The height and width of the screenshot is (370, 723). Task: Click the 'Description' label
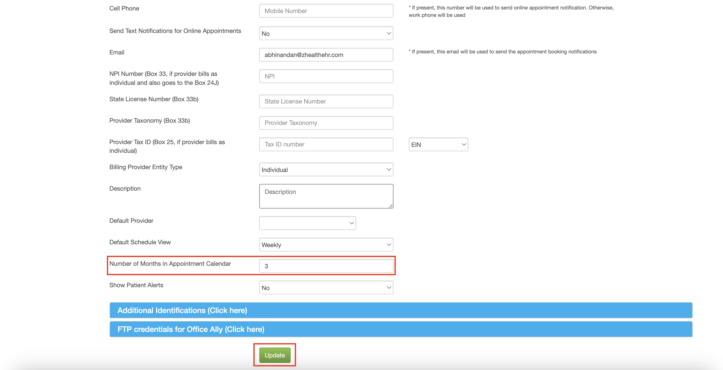[125, 189]
